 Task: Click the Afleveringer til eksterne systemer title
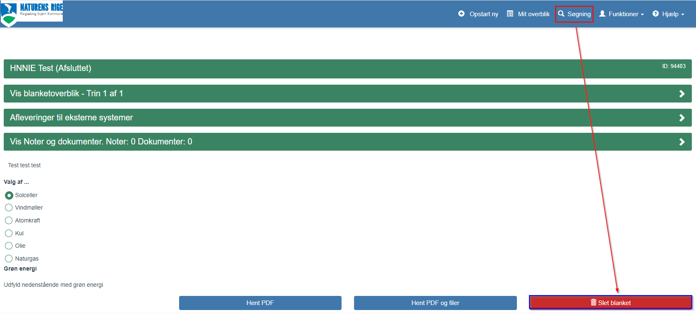tap(71, 117)
